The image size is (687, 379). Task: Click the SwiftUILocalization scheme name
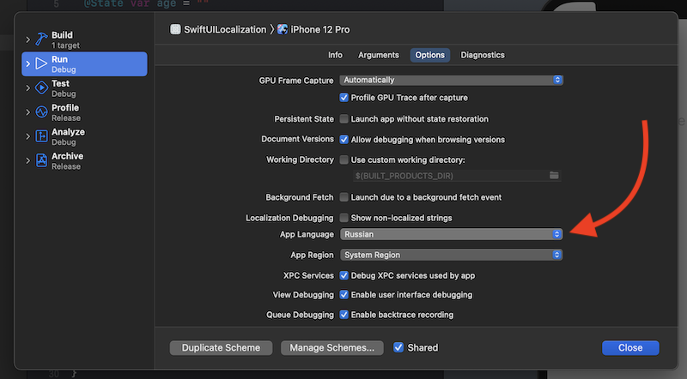click(225, 30)
